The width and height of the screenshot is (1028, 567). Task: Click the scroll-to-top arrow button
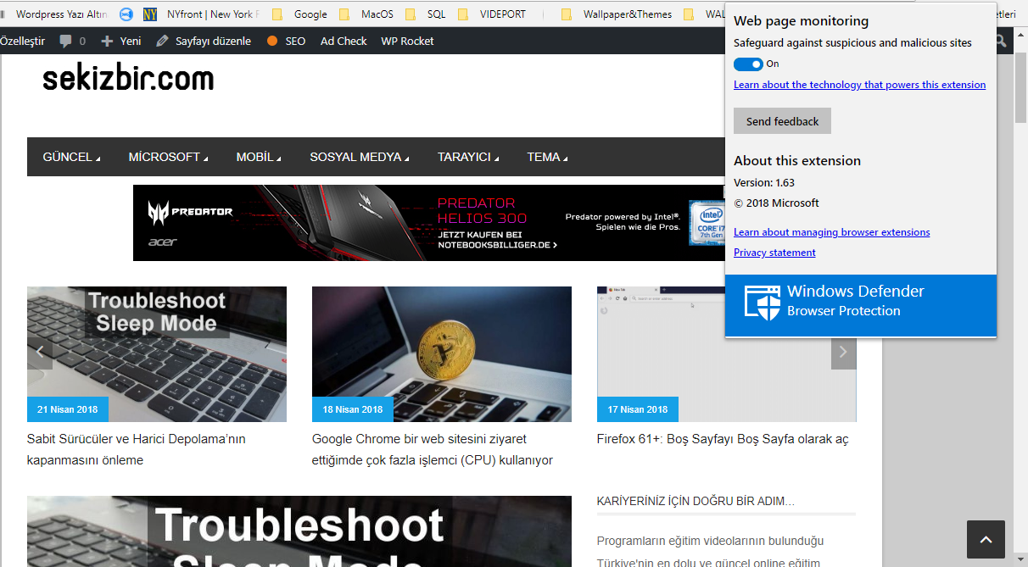click(986, 540)
